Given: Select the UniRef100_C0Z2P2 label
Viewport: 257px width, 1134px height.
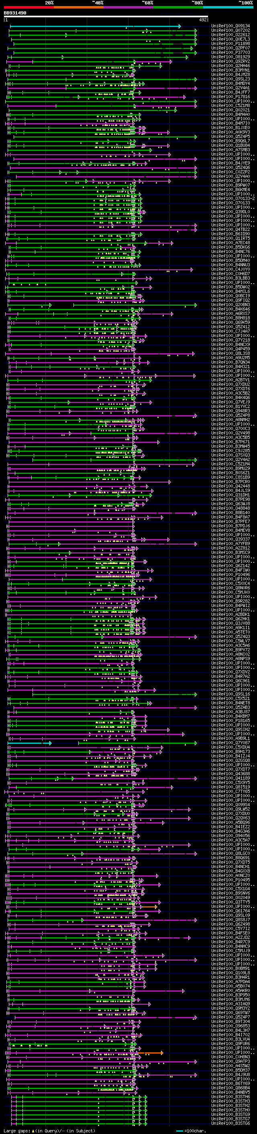Looking at the screenshot, I should tap(230, 172).
